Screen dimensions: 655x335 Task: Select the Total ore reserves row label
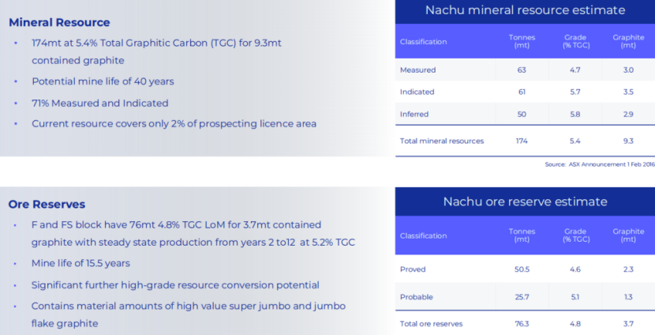pos(431,324)
